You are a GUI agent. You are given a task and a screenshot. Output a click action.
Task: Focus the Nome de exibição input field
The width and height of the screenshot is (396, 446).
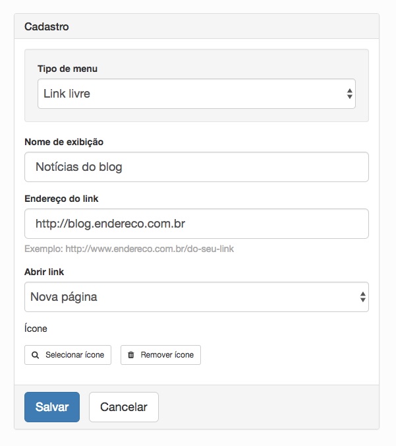(196, 167)
